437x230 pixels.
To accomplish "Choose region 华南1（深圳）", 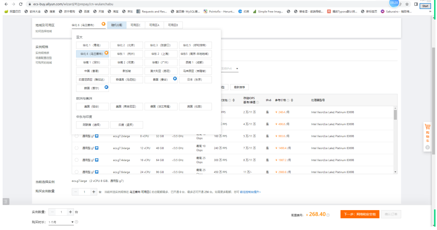I will (x=92, y=62).
